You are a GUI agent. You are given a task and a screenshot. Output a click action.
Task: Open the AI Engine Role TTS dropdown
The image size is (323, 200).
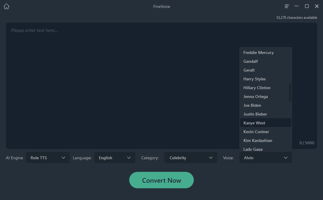tap(48, 157)
